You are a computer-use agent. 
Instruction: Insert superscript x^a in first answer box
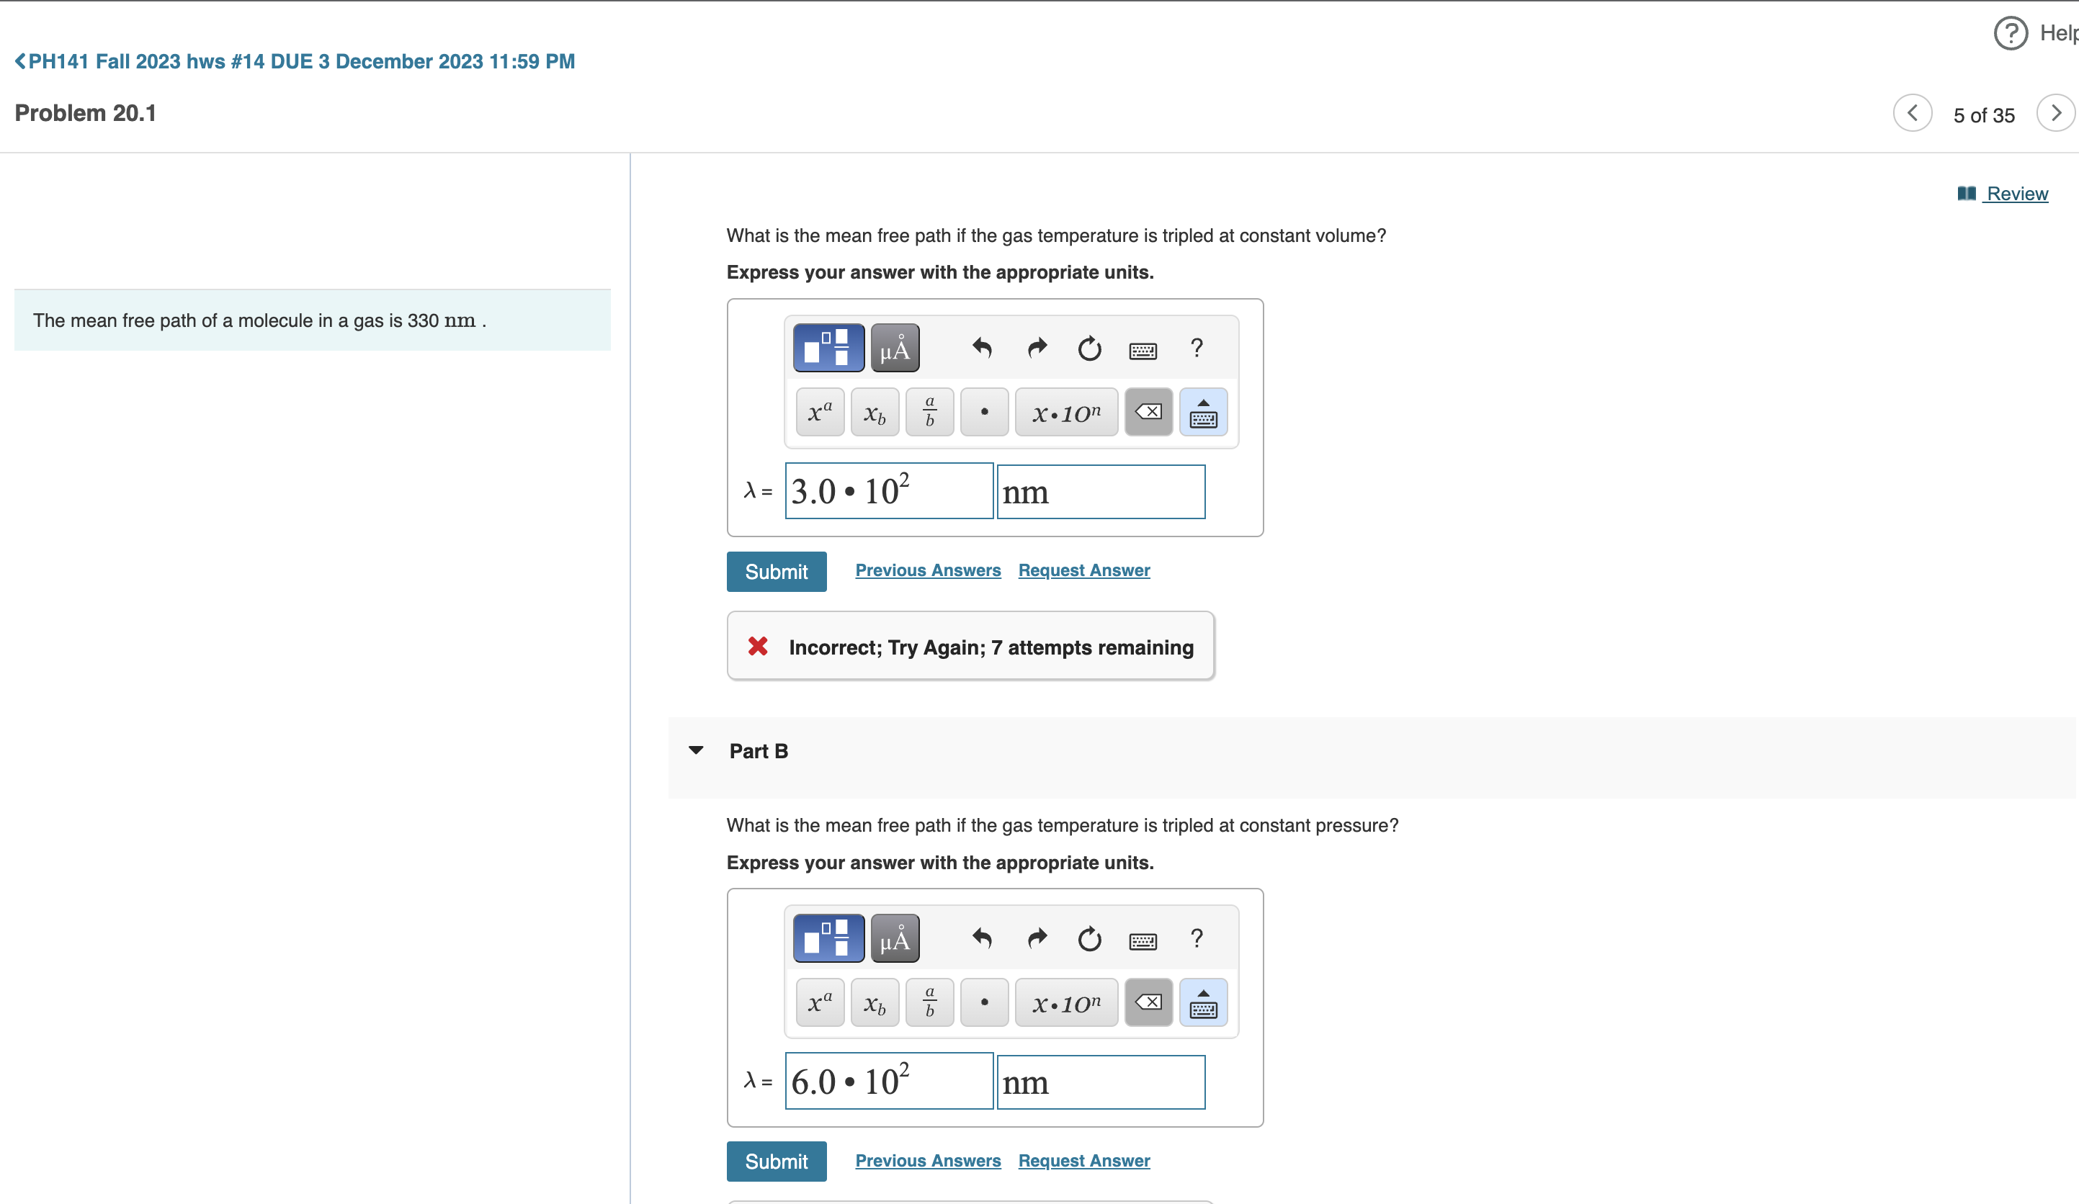coord(820,411)
